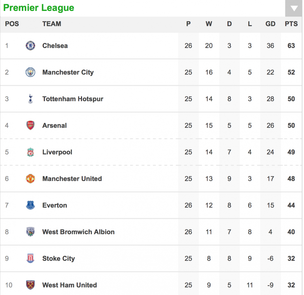Viewport: 304px width, 295px height.
Task: Click the Tottenham Hotspur crest icon
Action: pyautogui.click(x=30, y=99)
